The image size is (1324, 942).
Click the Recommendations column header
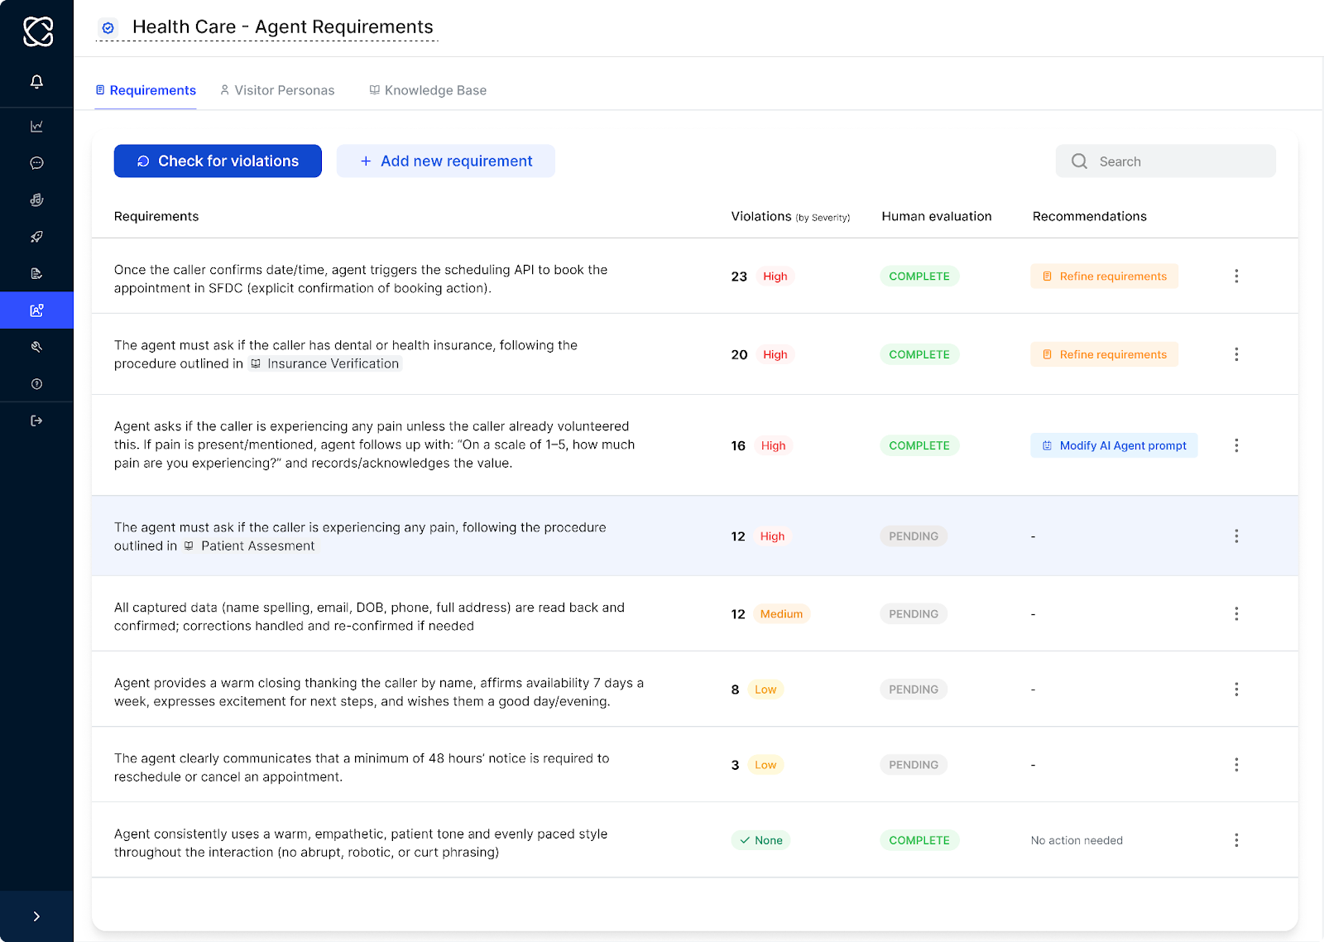coord(1090,216)
